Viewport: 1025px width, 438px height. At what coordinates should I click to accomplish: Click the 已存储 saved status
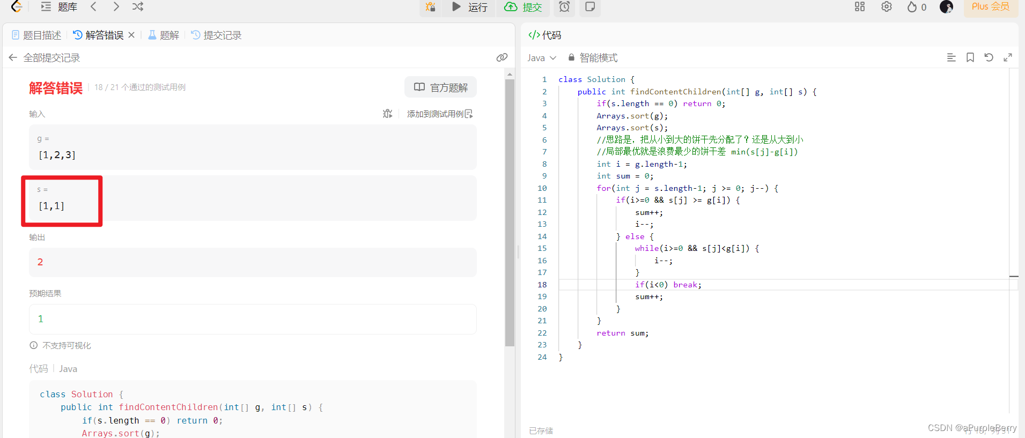point(541,430)
